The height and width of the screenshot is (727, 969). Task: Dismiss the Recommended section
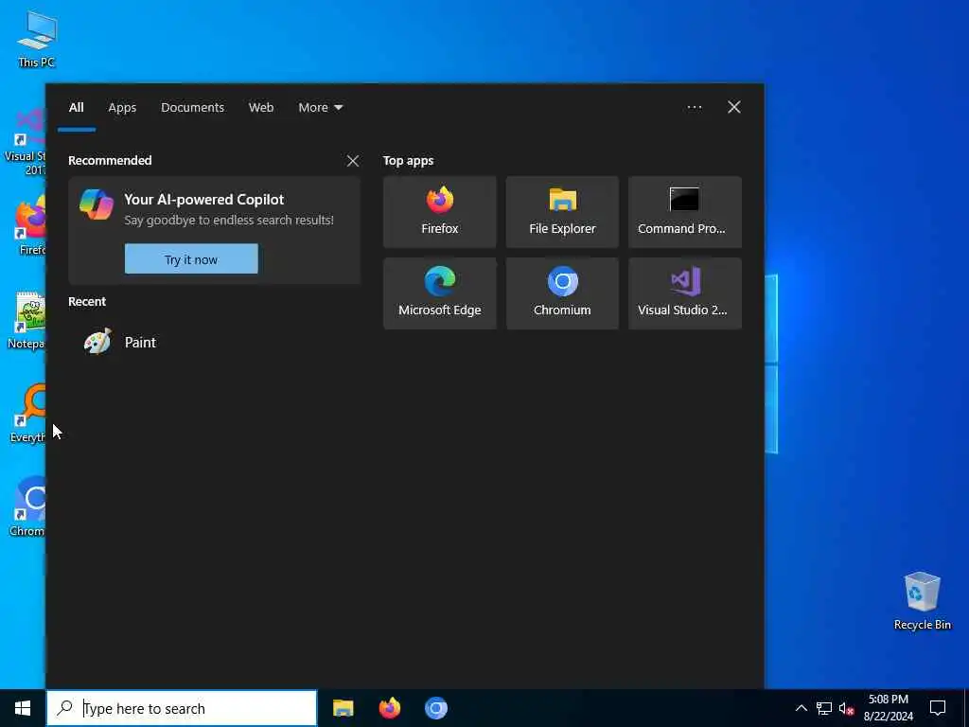[353, 161]
